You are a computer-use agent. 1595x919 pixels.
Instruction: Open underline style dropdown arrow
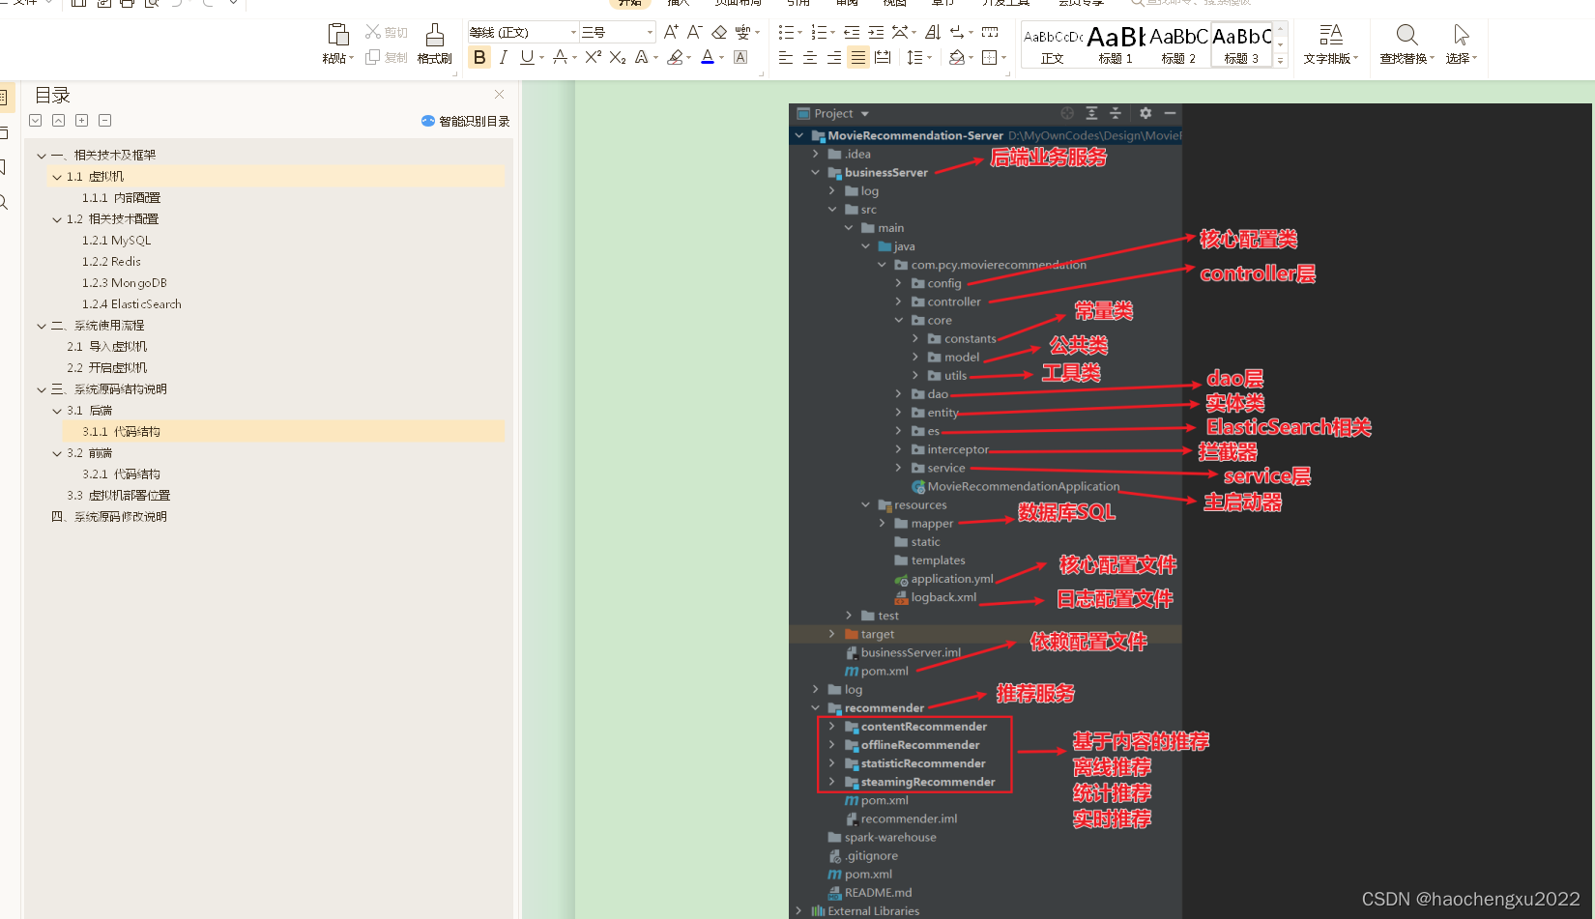click(542, 58)
